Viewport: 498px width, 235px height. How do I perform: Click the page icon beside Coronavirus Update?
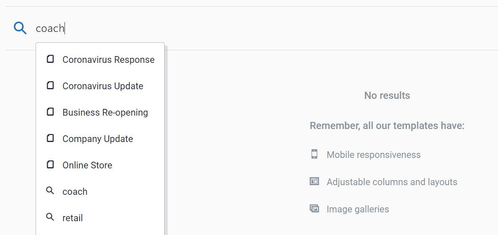pyautogui.click(x=50, y=85)
